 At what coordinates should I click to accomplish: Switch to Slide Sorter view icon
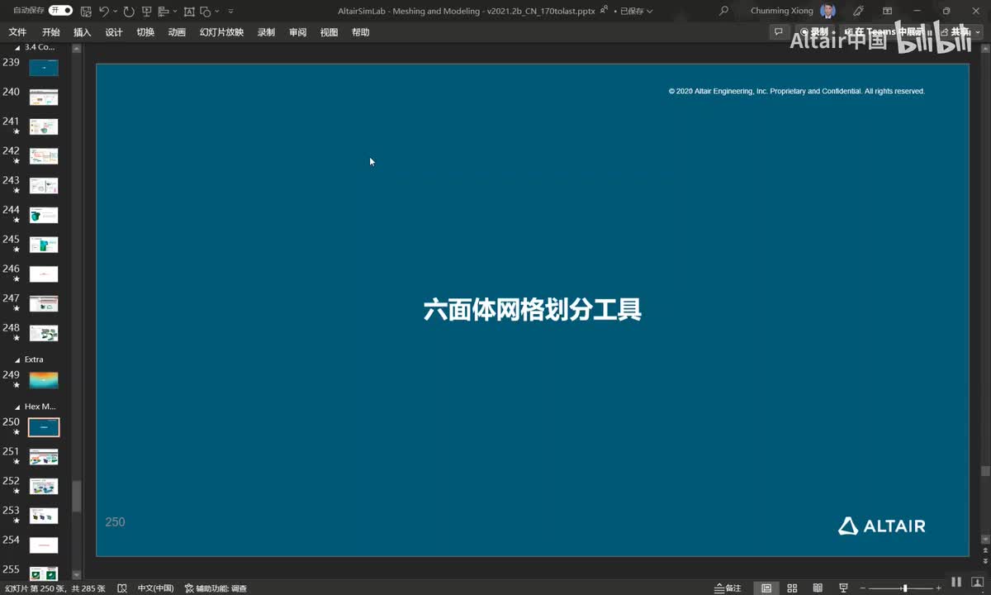(x=792, y=588)
